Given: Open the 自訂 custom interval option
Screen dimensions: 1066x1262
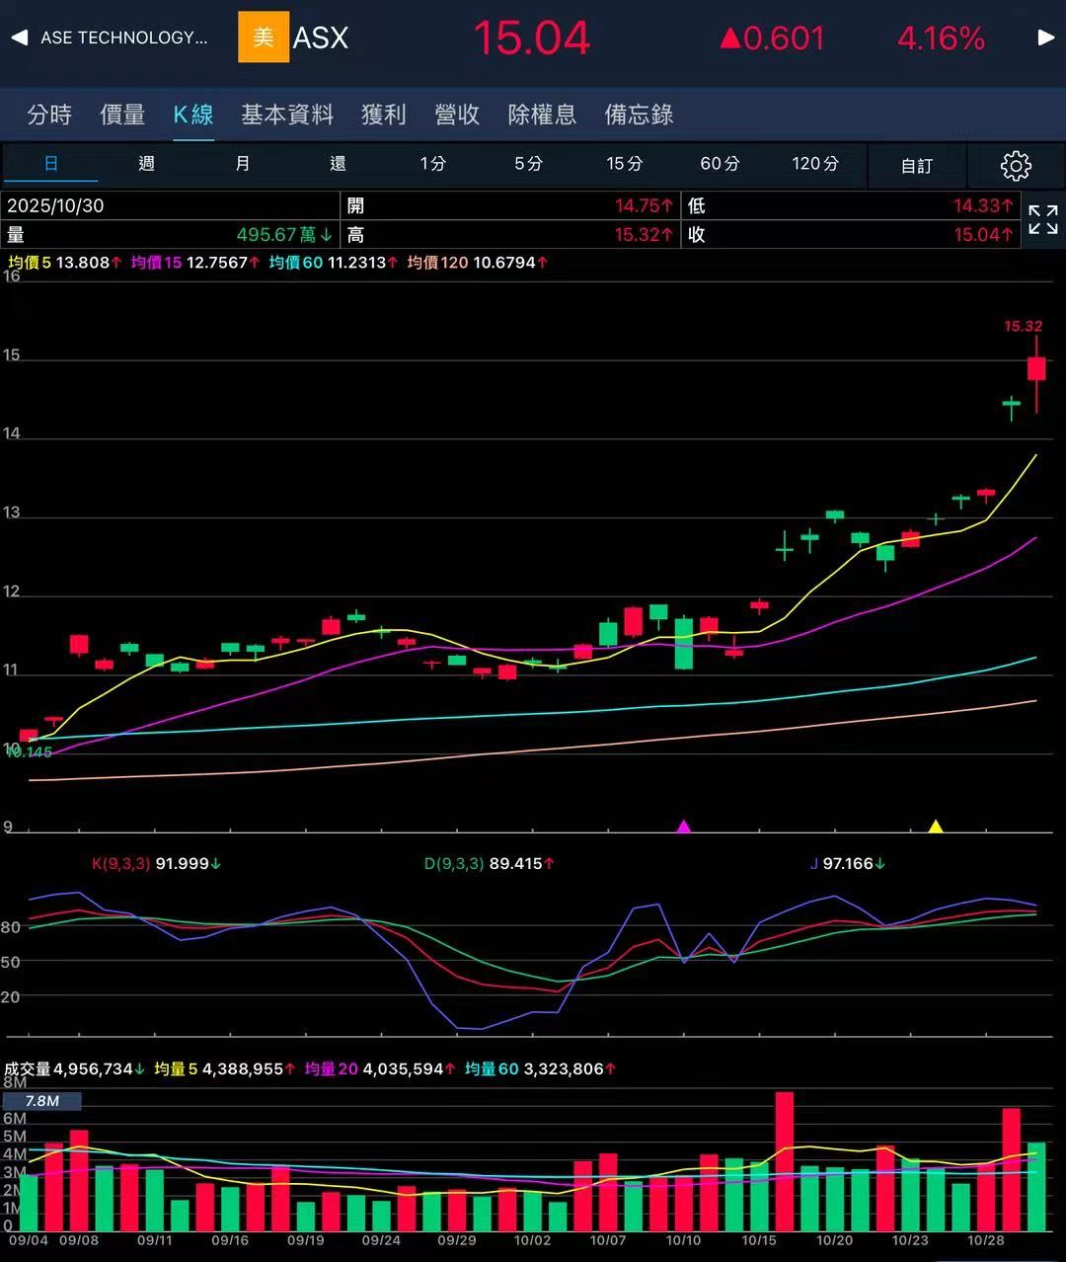Looking at the screenshot, I should coord(917,166).
